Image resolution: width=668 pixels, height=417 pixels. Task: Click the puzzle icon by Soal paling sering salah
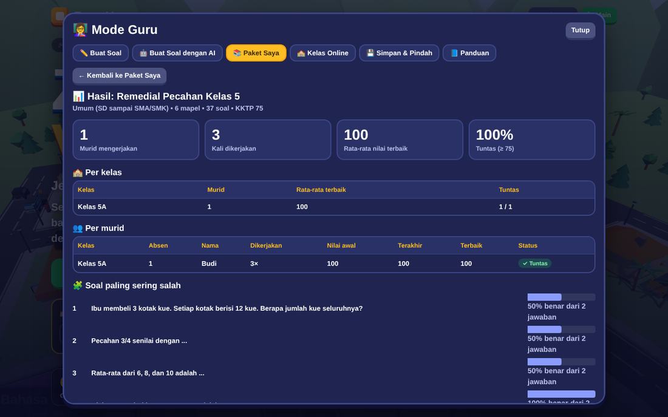[x=78, y=285]
